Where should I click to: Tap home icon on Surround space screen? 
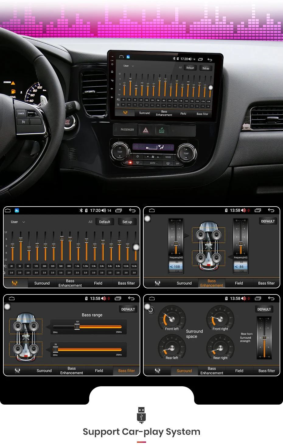pos(152,298)
